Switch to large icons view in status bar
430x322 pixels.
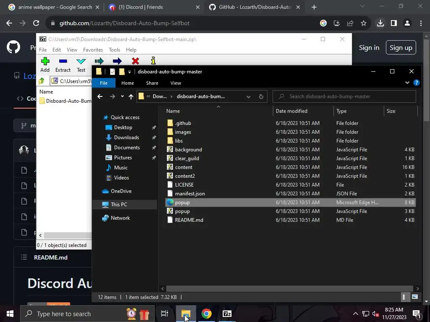[415, 297]
